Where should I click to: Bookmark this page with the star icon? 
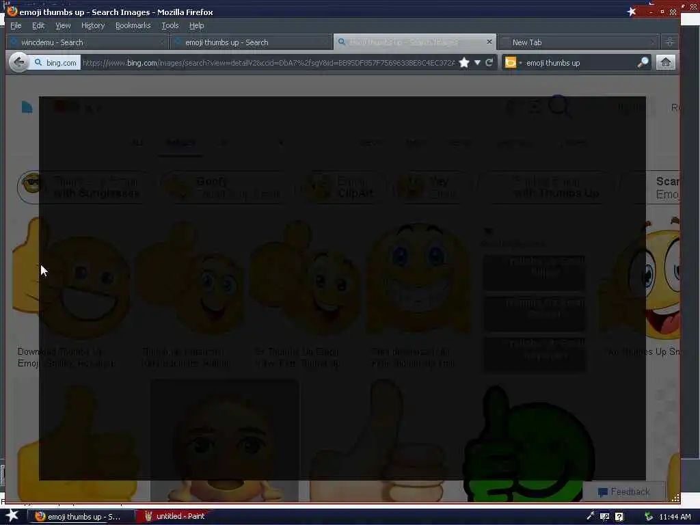click(464, 63)
